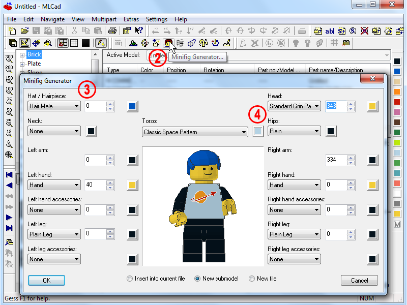
Task: Change the hair color blue swatch
Action: [132, 106]
